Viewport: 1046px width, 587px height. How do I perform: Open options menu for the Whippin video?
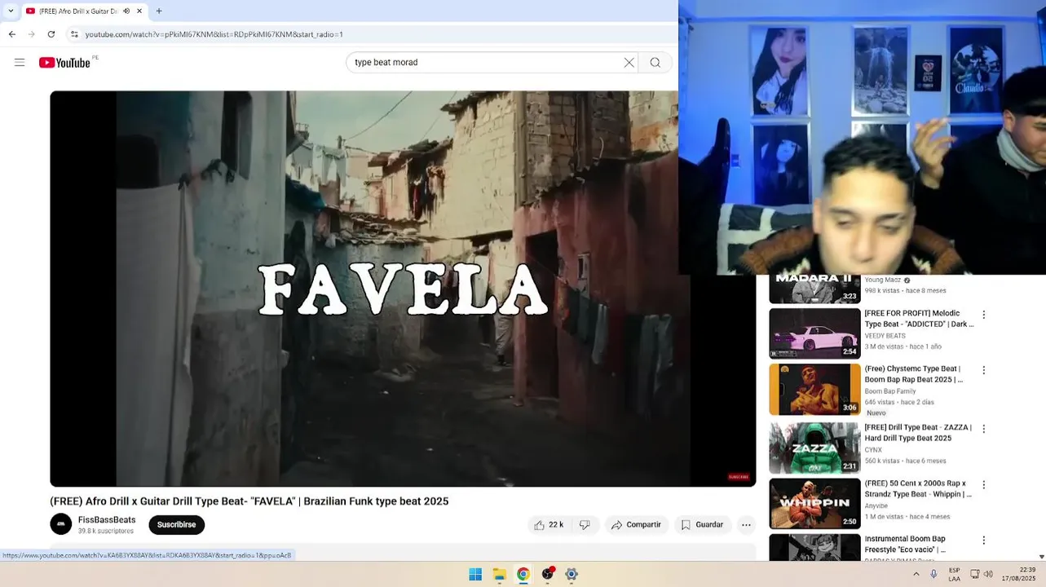coord(983,484)
